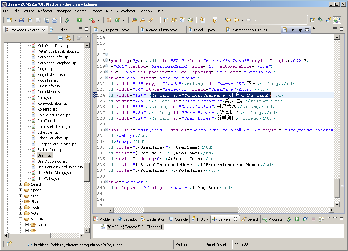Click the New file wizard icon

(9, 20)
